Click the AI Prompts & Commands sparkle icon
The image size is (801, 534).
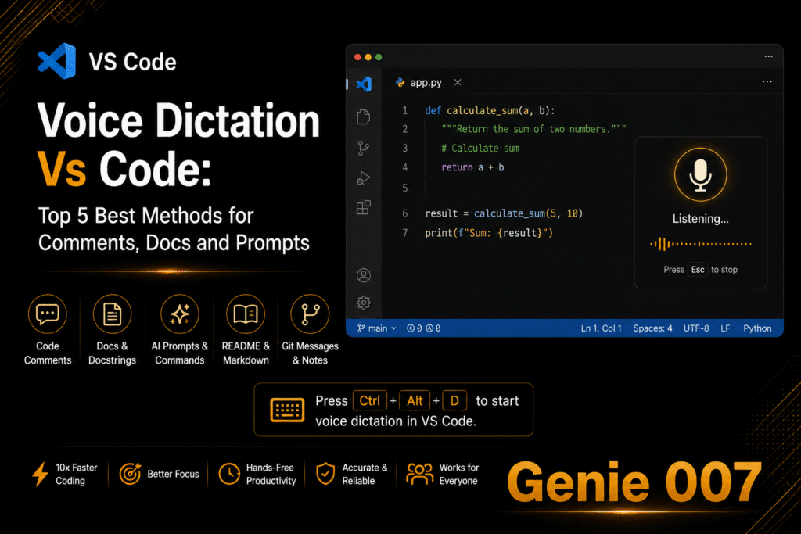pos(179,314)
